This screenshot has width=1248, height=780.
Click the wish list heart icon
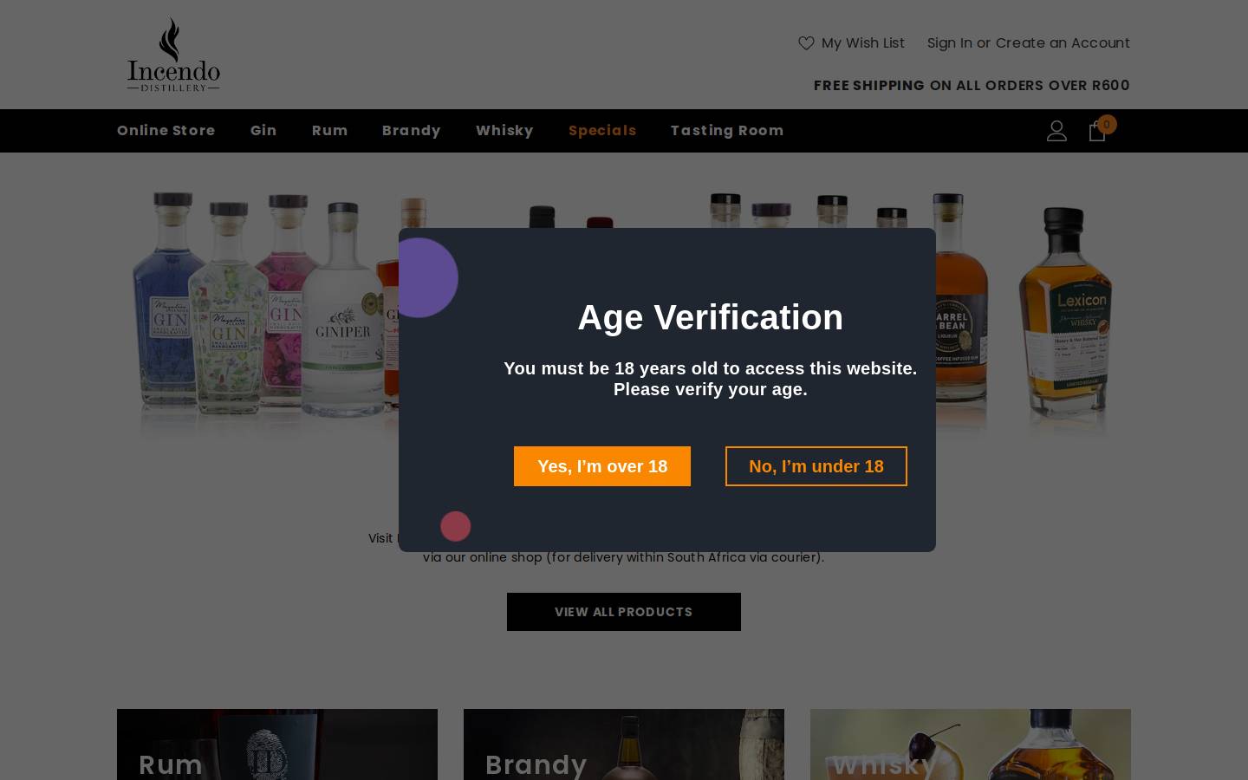pyautogui.click(x=806, y=43)
